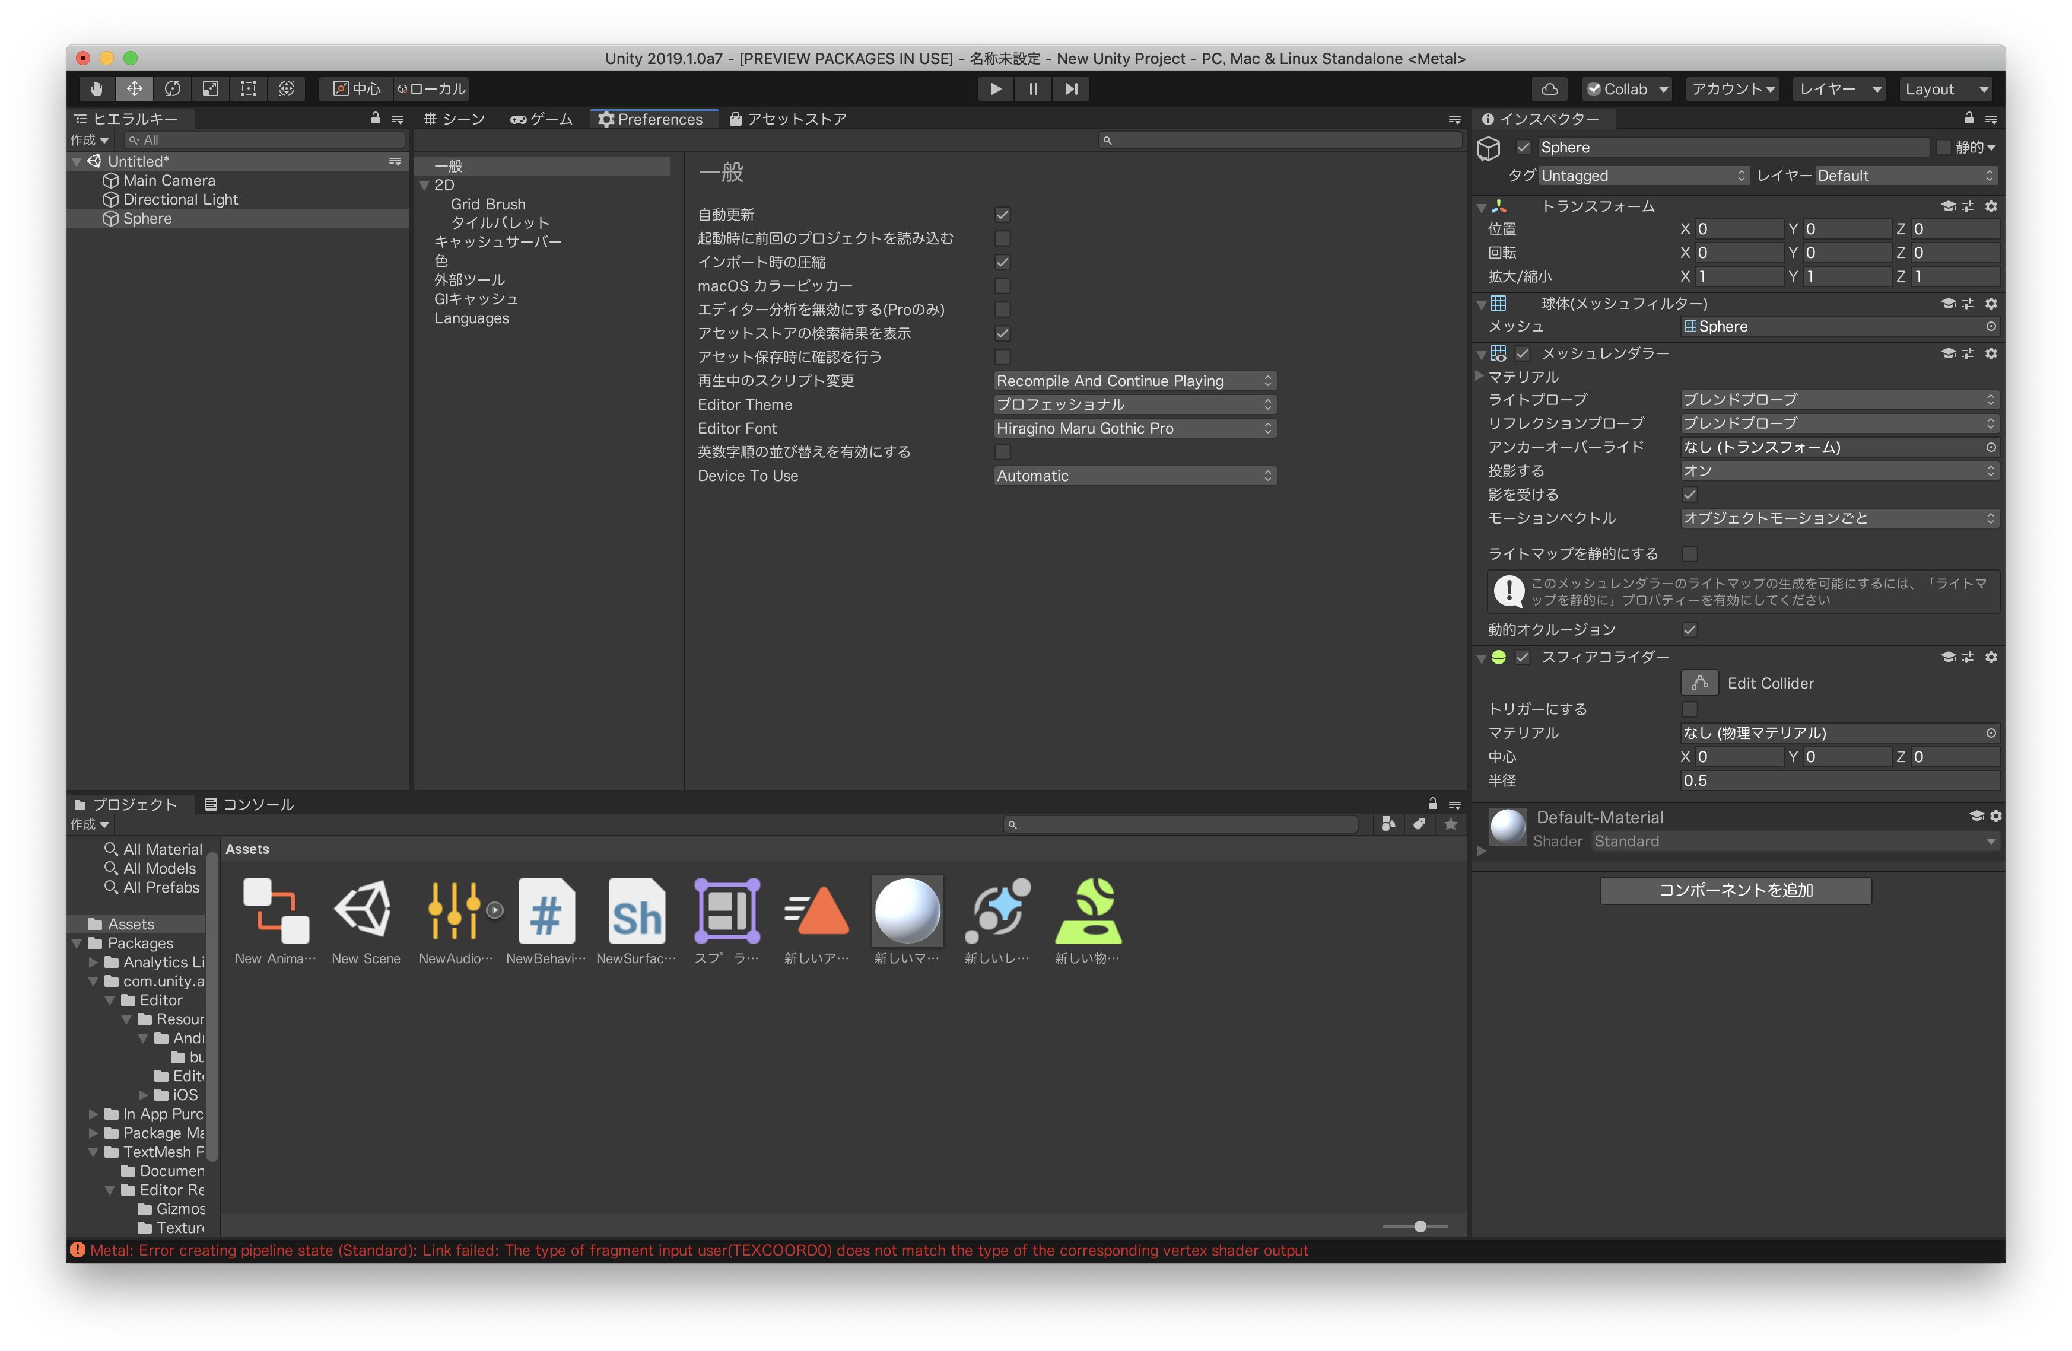Screen dimensions: 2072x1351
Task: Select the combined Transform tool
Action: coord(287,89)
